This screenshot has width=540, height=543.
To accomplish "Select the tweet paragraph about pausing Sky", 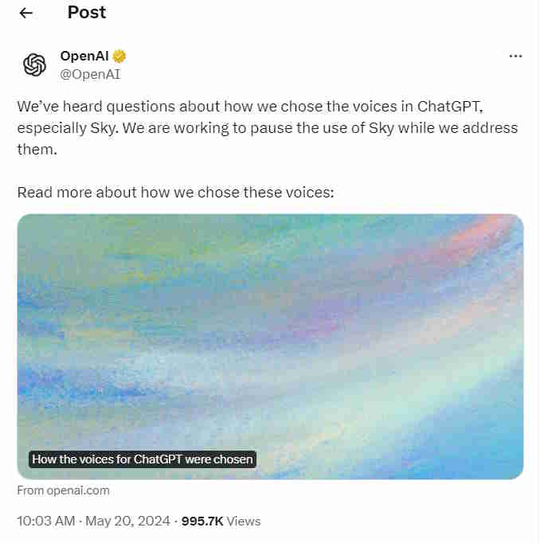I will pos(268,127).
